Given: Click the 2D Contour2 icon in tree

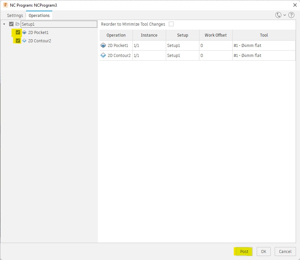Looking at the screenshot, I should click(x=24, y=41).
